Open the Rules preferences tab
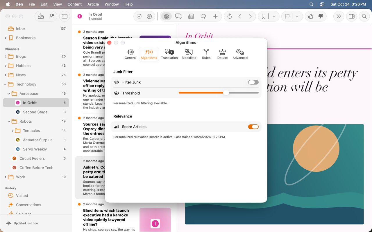 tap(206, 54)
